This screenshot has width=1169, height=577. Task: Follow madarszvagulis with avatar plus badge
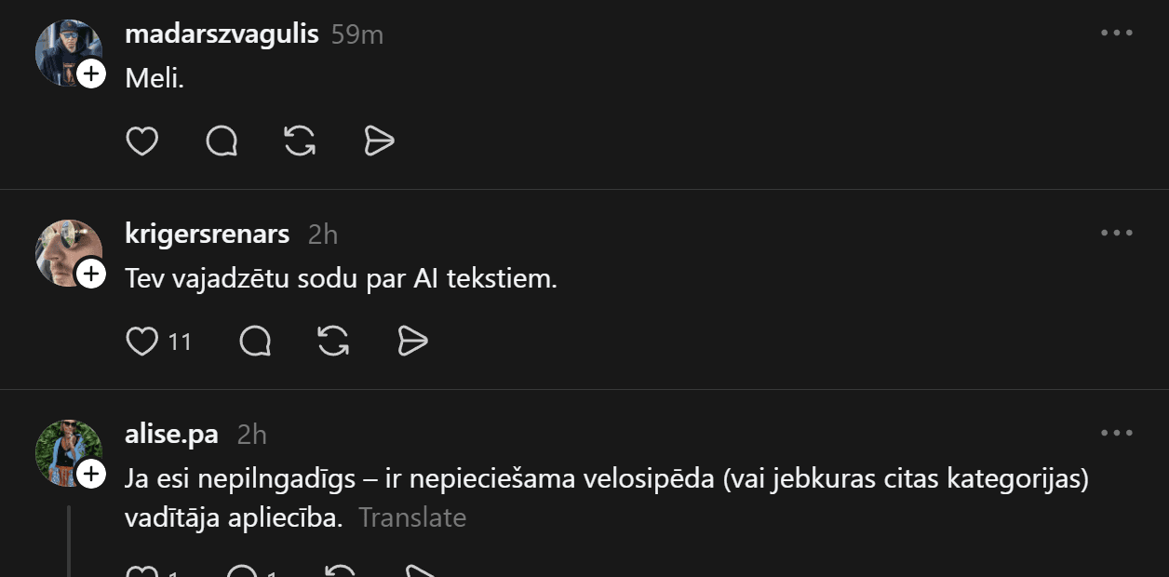pos(91,74)
